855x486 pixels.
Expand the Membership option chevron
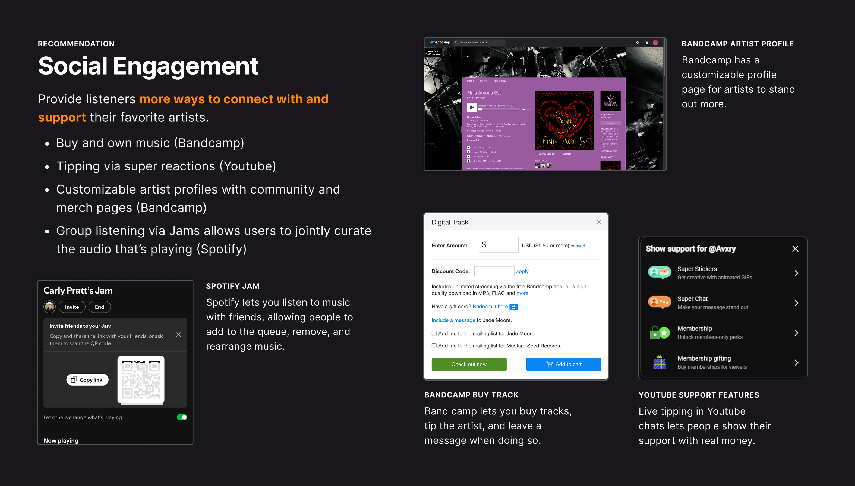click(796, 333)
